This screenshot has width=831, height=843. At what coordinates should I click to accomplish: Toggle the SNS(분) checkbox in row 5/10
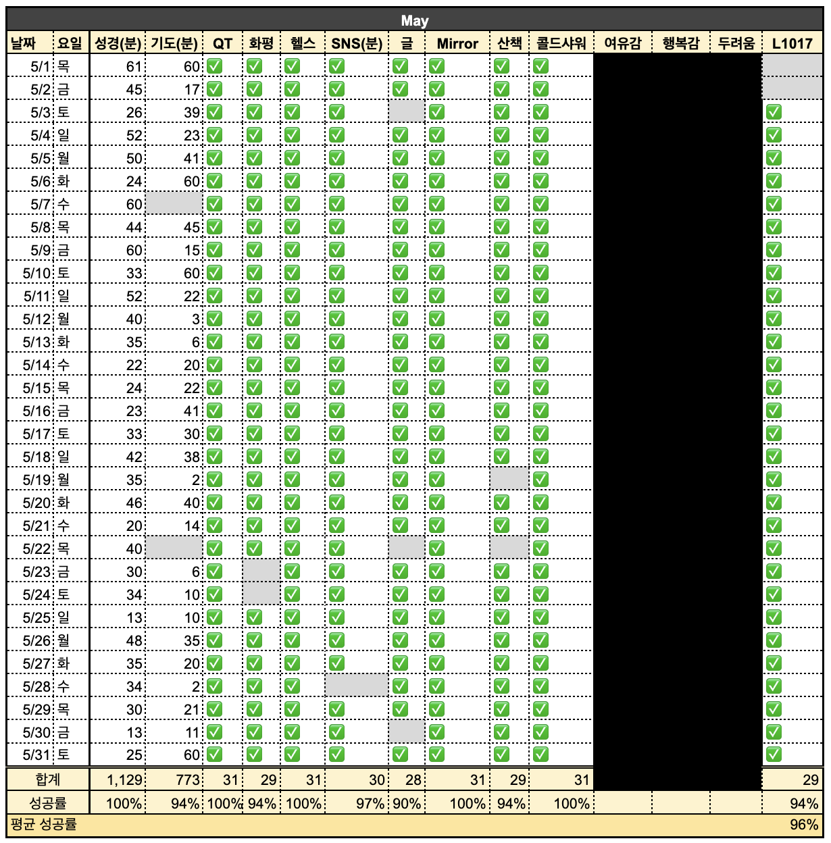point(336,273)
